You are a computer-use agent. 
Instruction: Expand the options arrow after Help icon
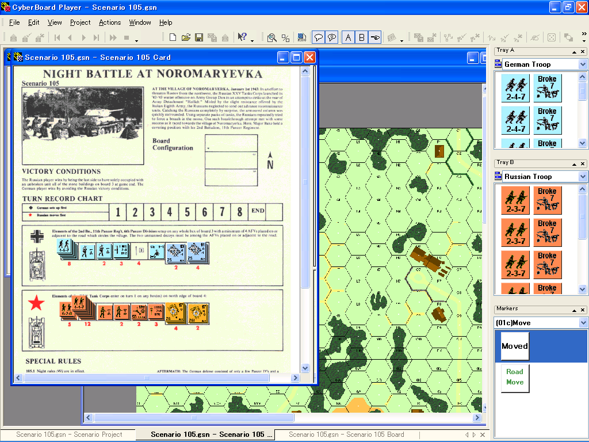252,40
